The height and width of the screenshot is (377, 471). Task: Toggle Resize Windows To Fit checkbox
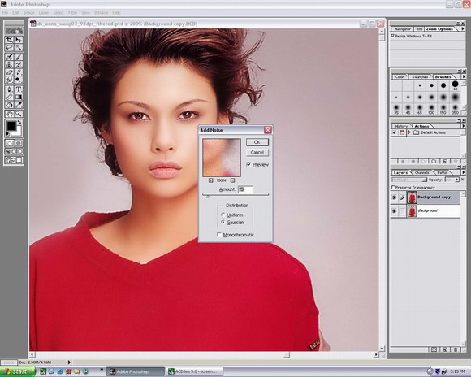point(392,36)
